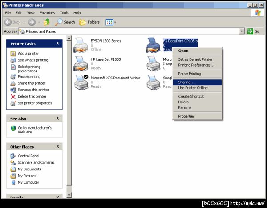Click the Select printing preferences icon
Screen dimensions: 267x208
tap(13, 67)
